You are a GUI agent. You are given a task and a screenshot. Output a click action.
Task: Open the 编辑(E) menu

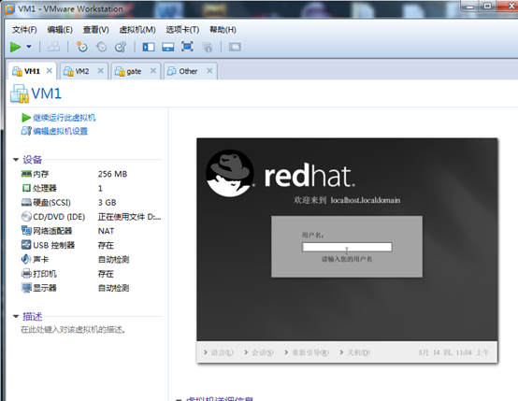[60, 30]
